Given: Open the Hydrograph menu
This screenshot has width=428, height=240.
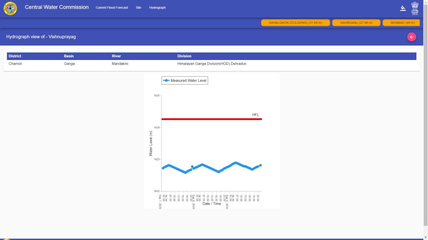Looking at the screenshot, I should 157,8.
